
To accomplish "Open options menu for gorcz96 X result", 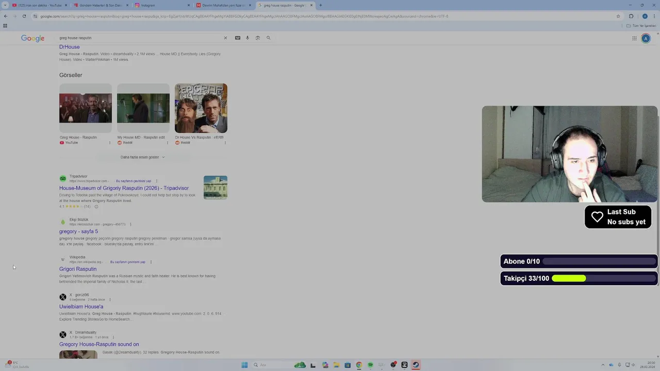I will point(110,299).
